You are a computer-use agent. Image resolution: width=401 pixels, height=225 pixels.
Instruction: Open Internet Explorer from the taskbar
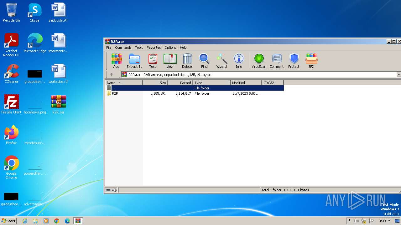25,221
